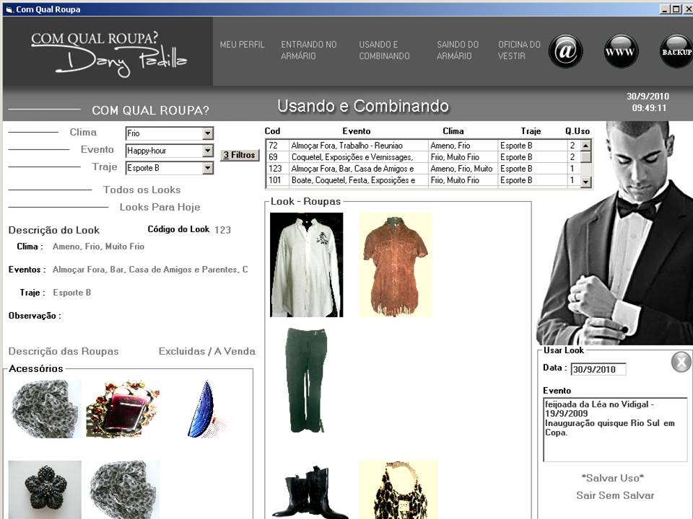Click the Traje column header in table
This screenshot has width=693, height=519.
531,131
